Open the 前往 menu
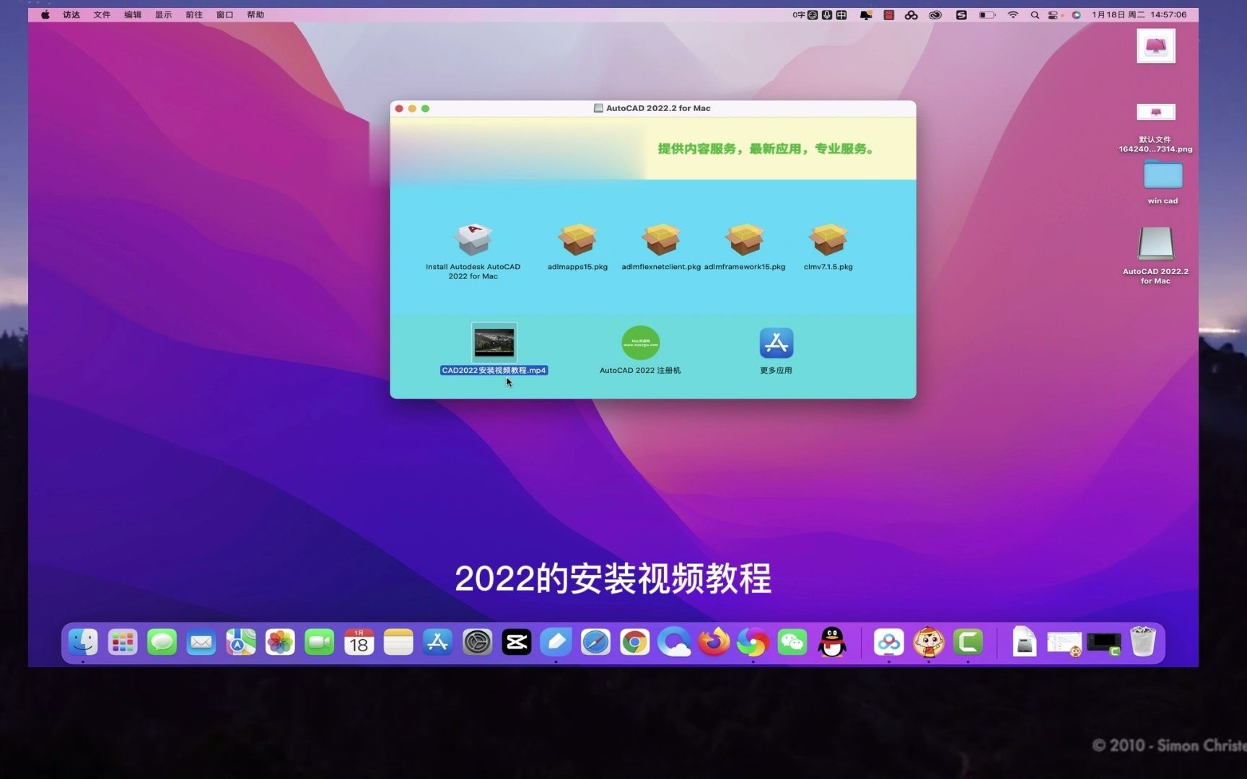The height and width of the screenshot is (779, 1247). click(194, 14)
